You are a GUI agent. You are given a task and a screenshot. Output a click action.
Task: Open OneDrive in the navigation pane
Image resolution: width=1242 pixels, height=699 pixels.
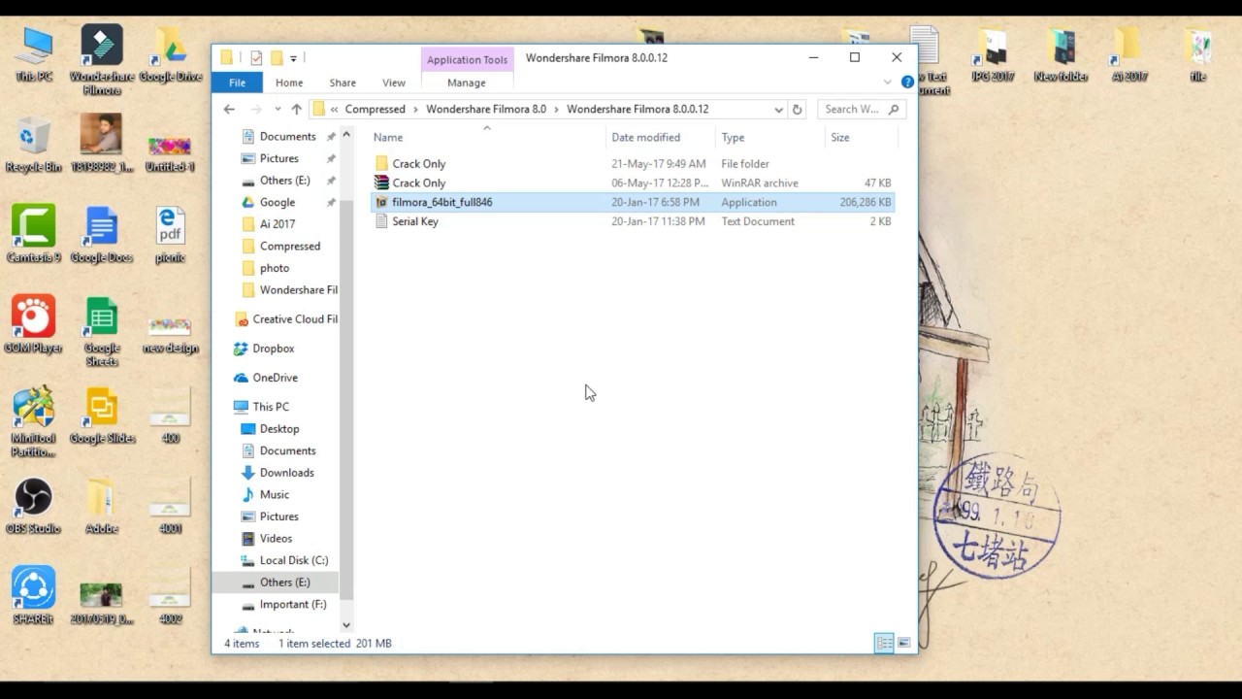coord(276,378)
